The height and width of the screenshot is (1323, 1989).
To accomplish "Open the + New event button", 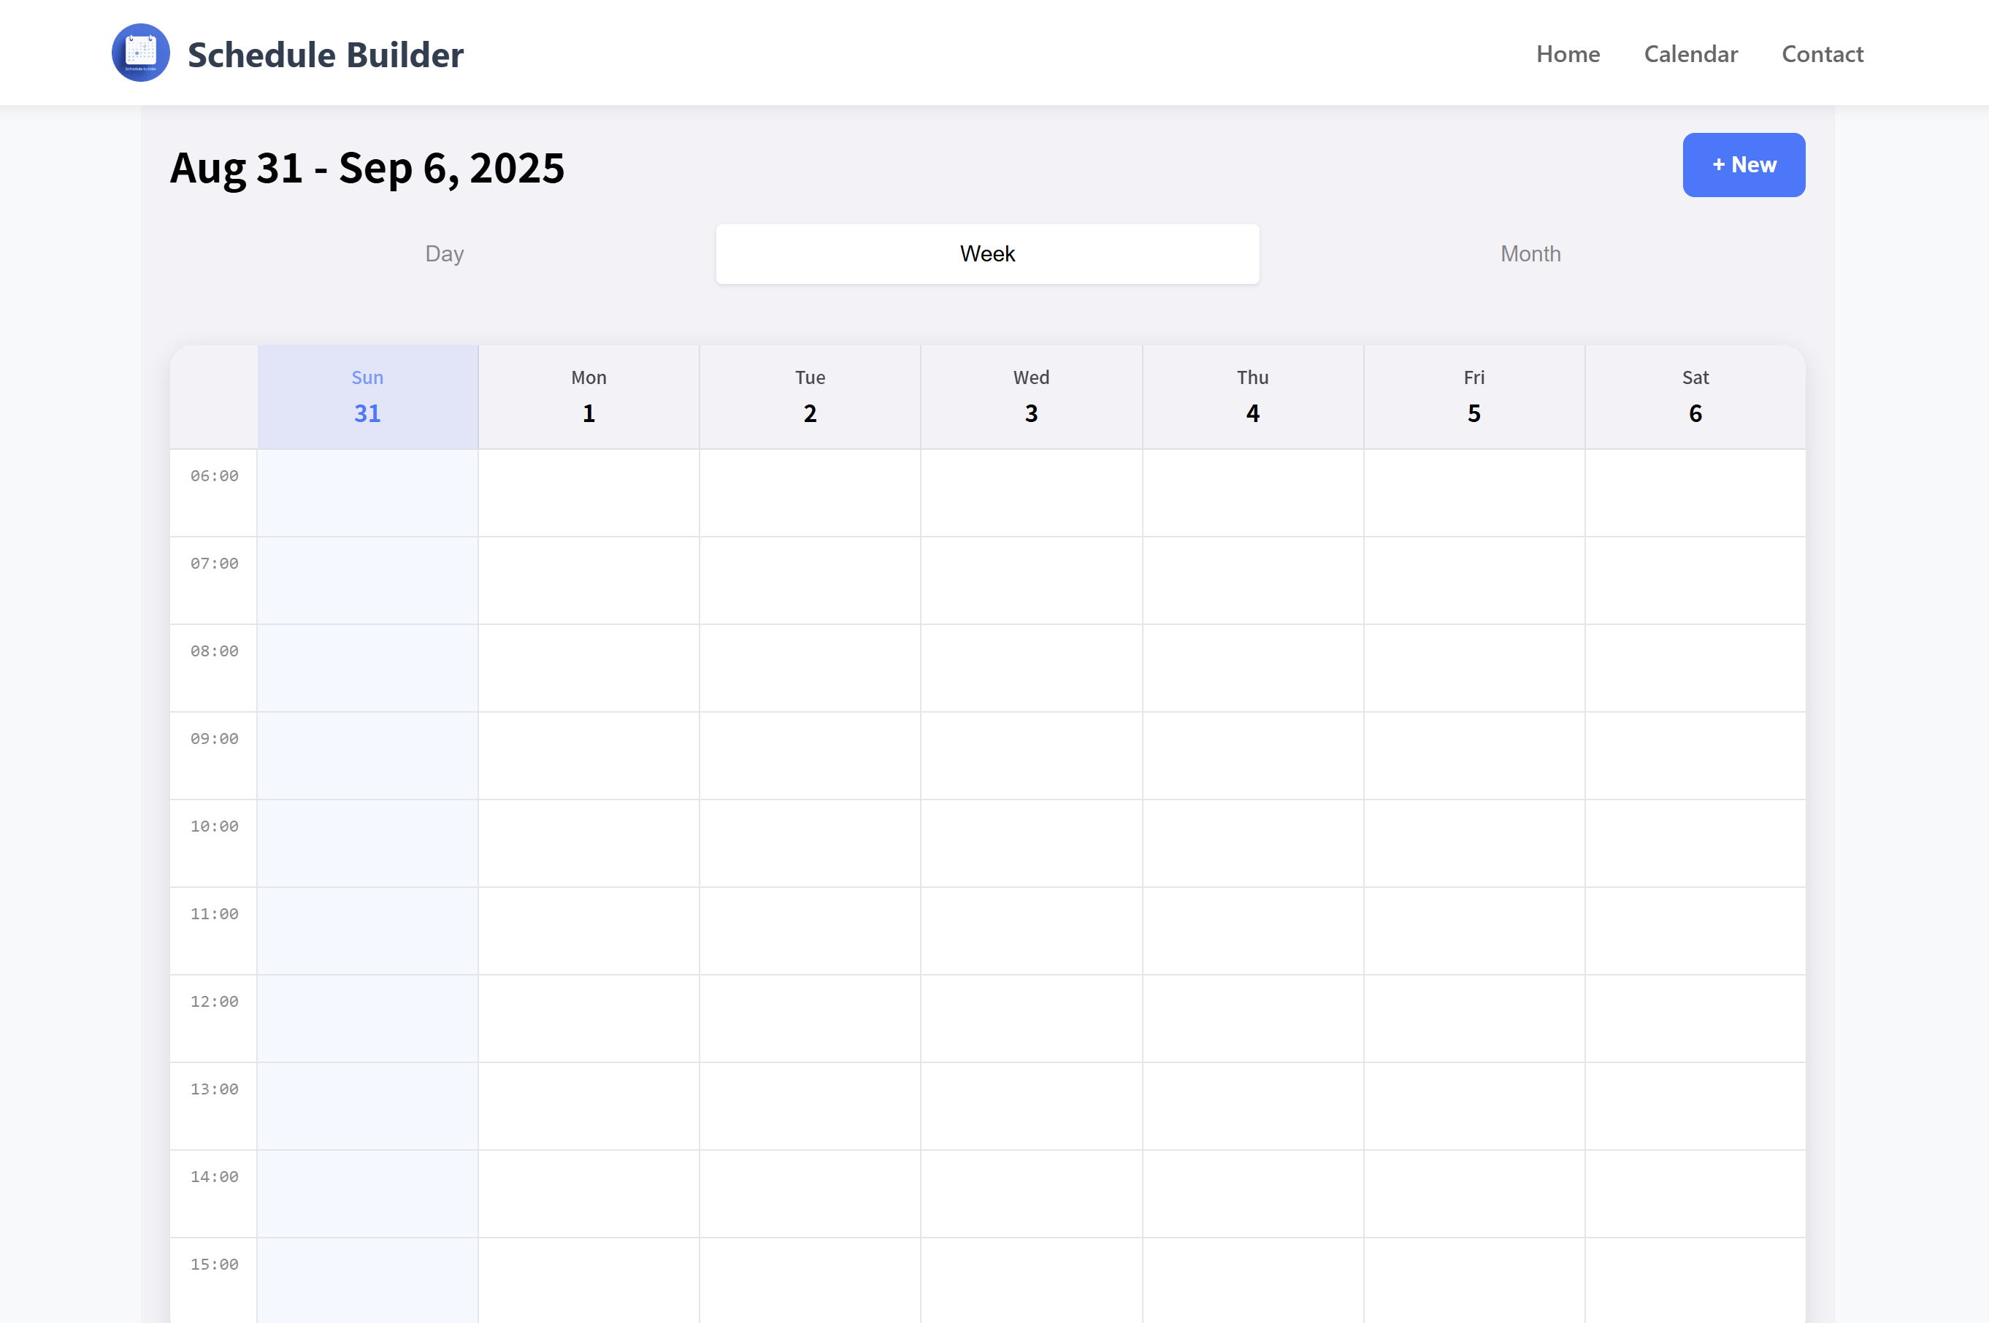I will tap(1744, 164).
